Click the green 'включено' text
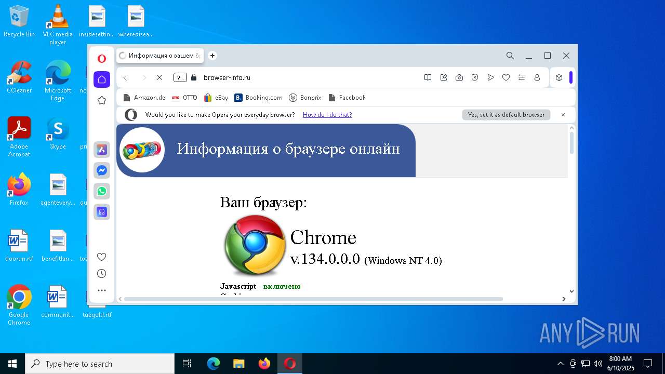Viewport: 665px width, 374px height. click(282, 286)
